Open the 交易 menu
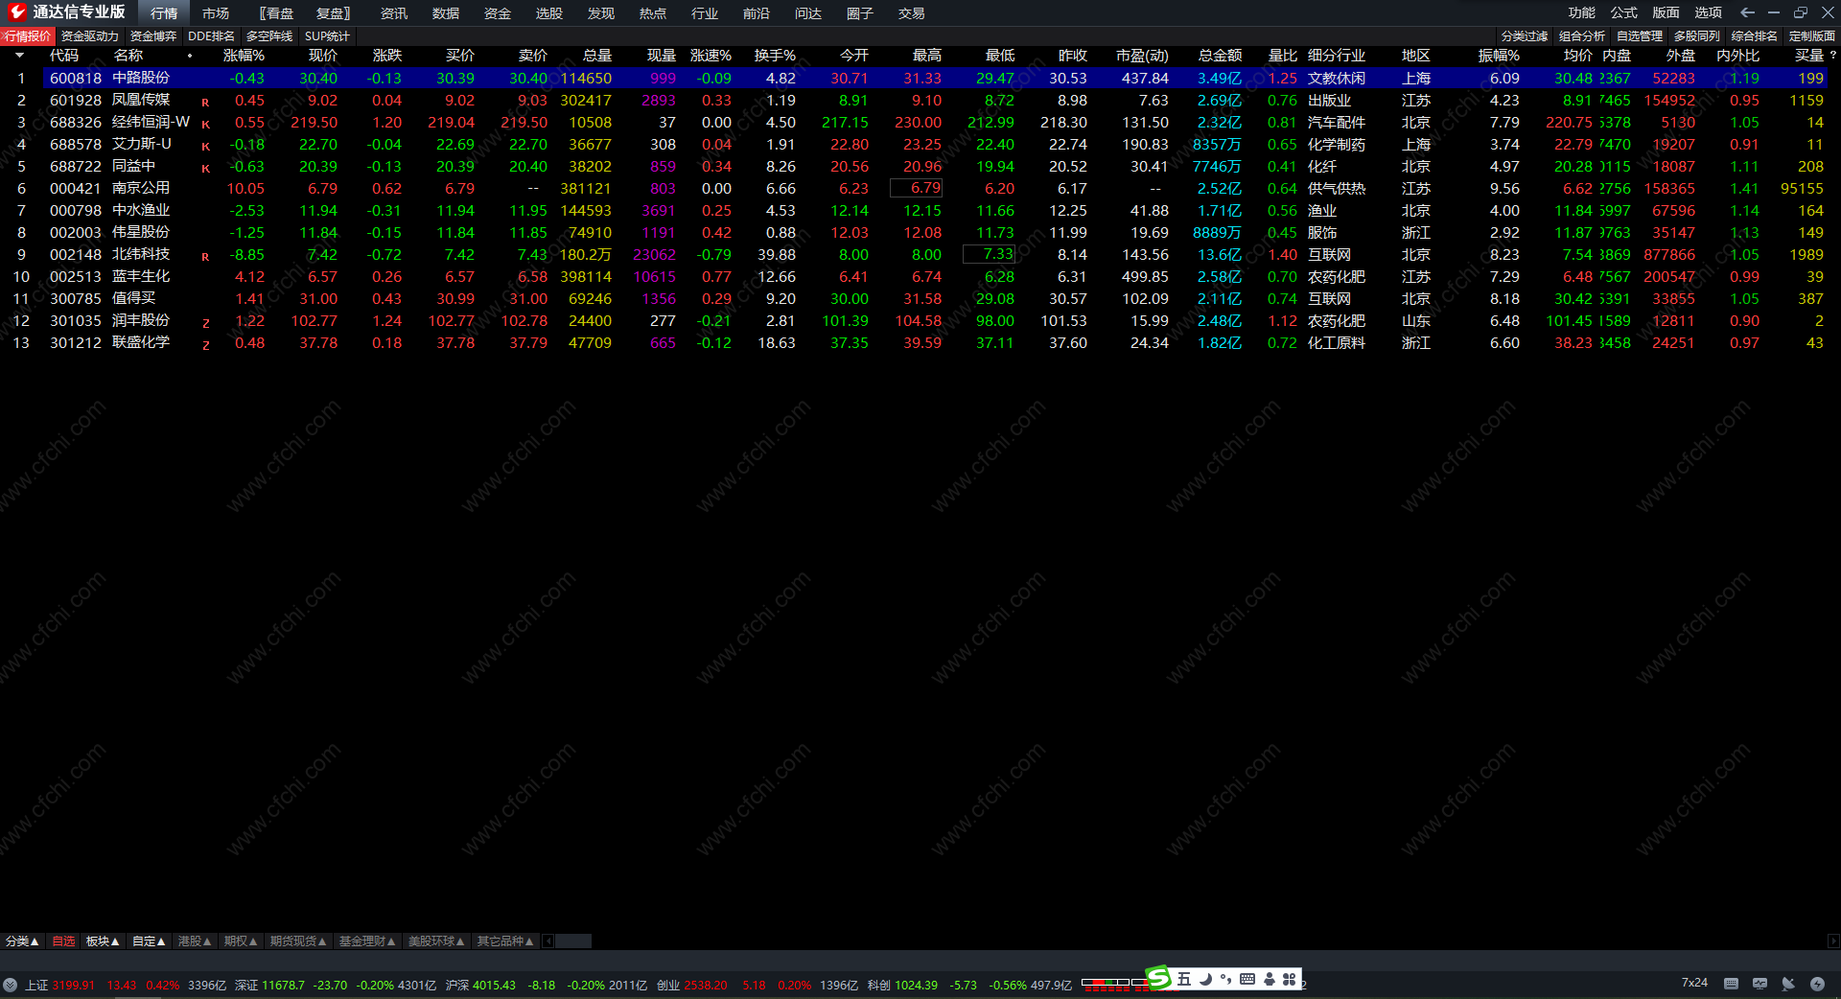 [x=912, y=13]
